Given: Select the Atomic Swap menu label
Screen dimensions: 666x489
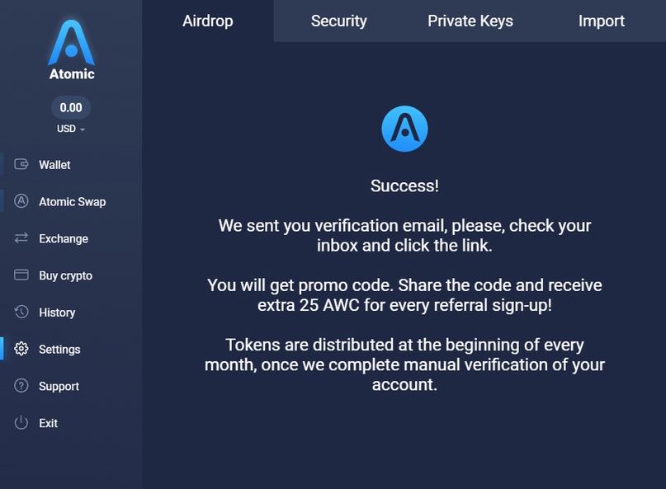Looking at the screenshot, I should [73, 202].
